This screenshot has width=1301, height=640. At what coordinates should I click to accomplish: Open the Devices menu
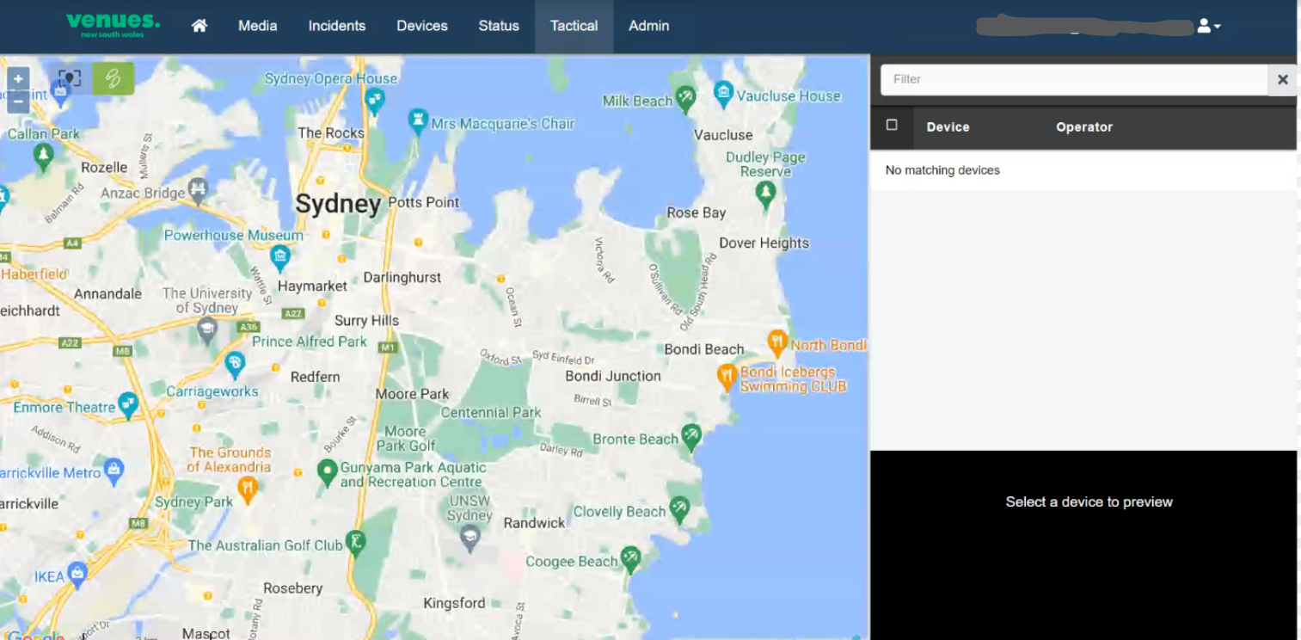(422, 26)
